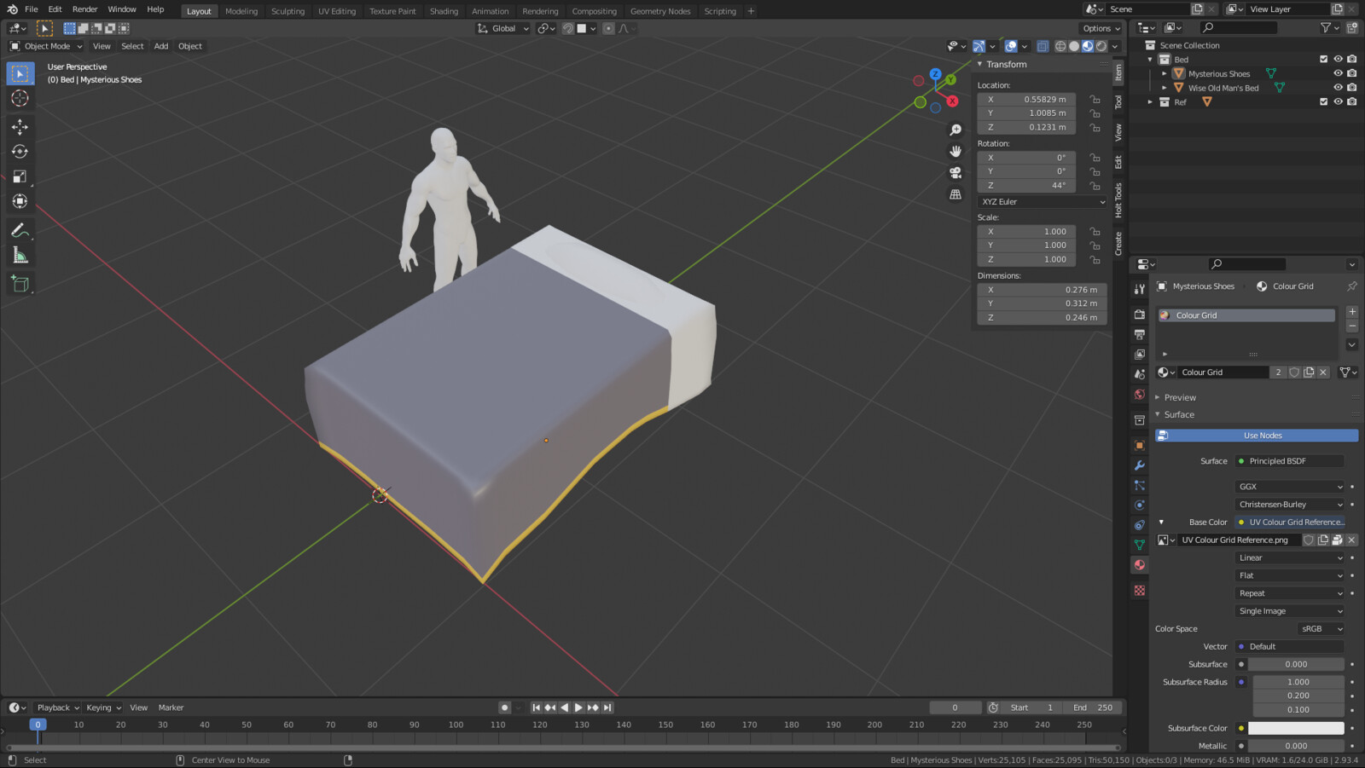Unlink the Colour Grid material
Screen dimensions: 1365x768
[1323, 372]
